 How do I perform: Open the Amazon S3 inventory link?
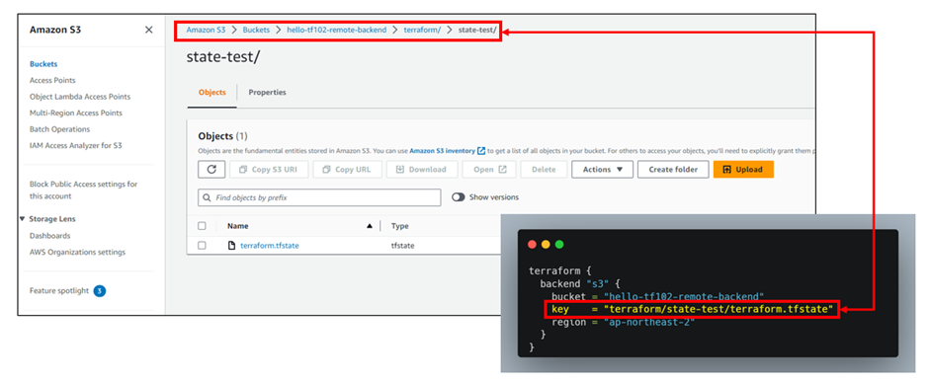pyautogui.click(x=442, y=151)
